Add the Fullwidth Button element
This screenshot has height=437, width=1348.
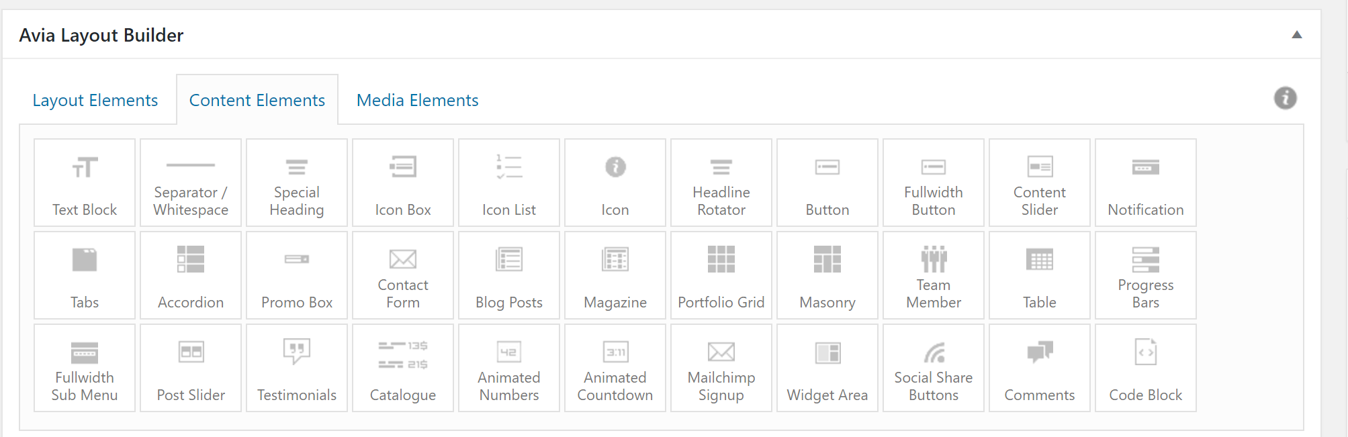(x=934, y=183)
